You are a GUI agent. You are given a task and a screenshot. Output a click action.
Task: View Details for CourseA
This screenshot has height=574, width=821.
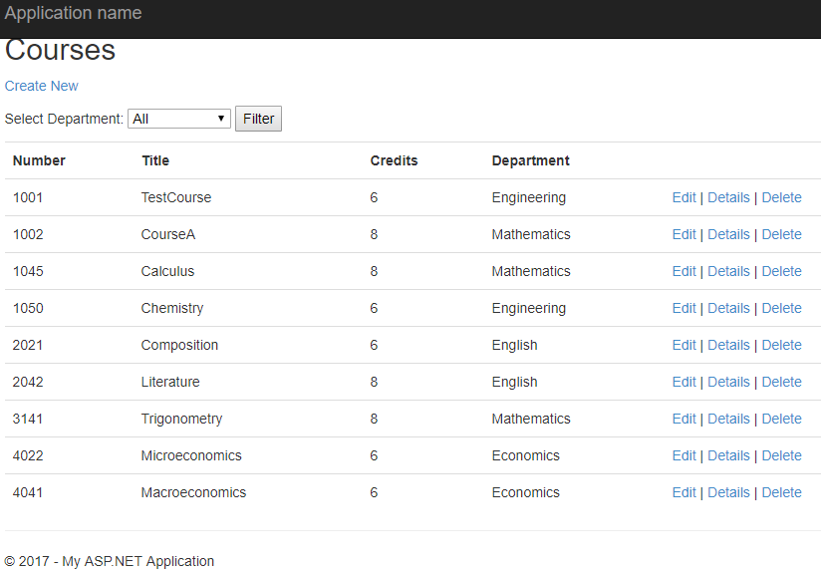[x=728, y=234]
